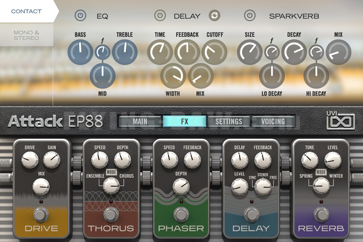Screen dimensions: 363x242
Task: Click the Delay pedal FEEDBACK knob
Action: tap(262, 160)
